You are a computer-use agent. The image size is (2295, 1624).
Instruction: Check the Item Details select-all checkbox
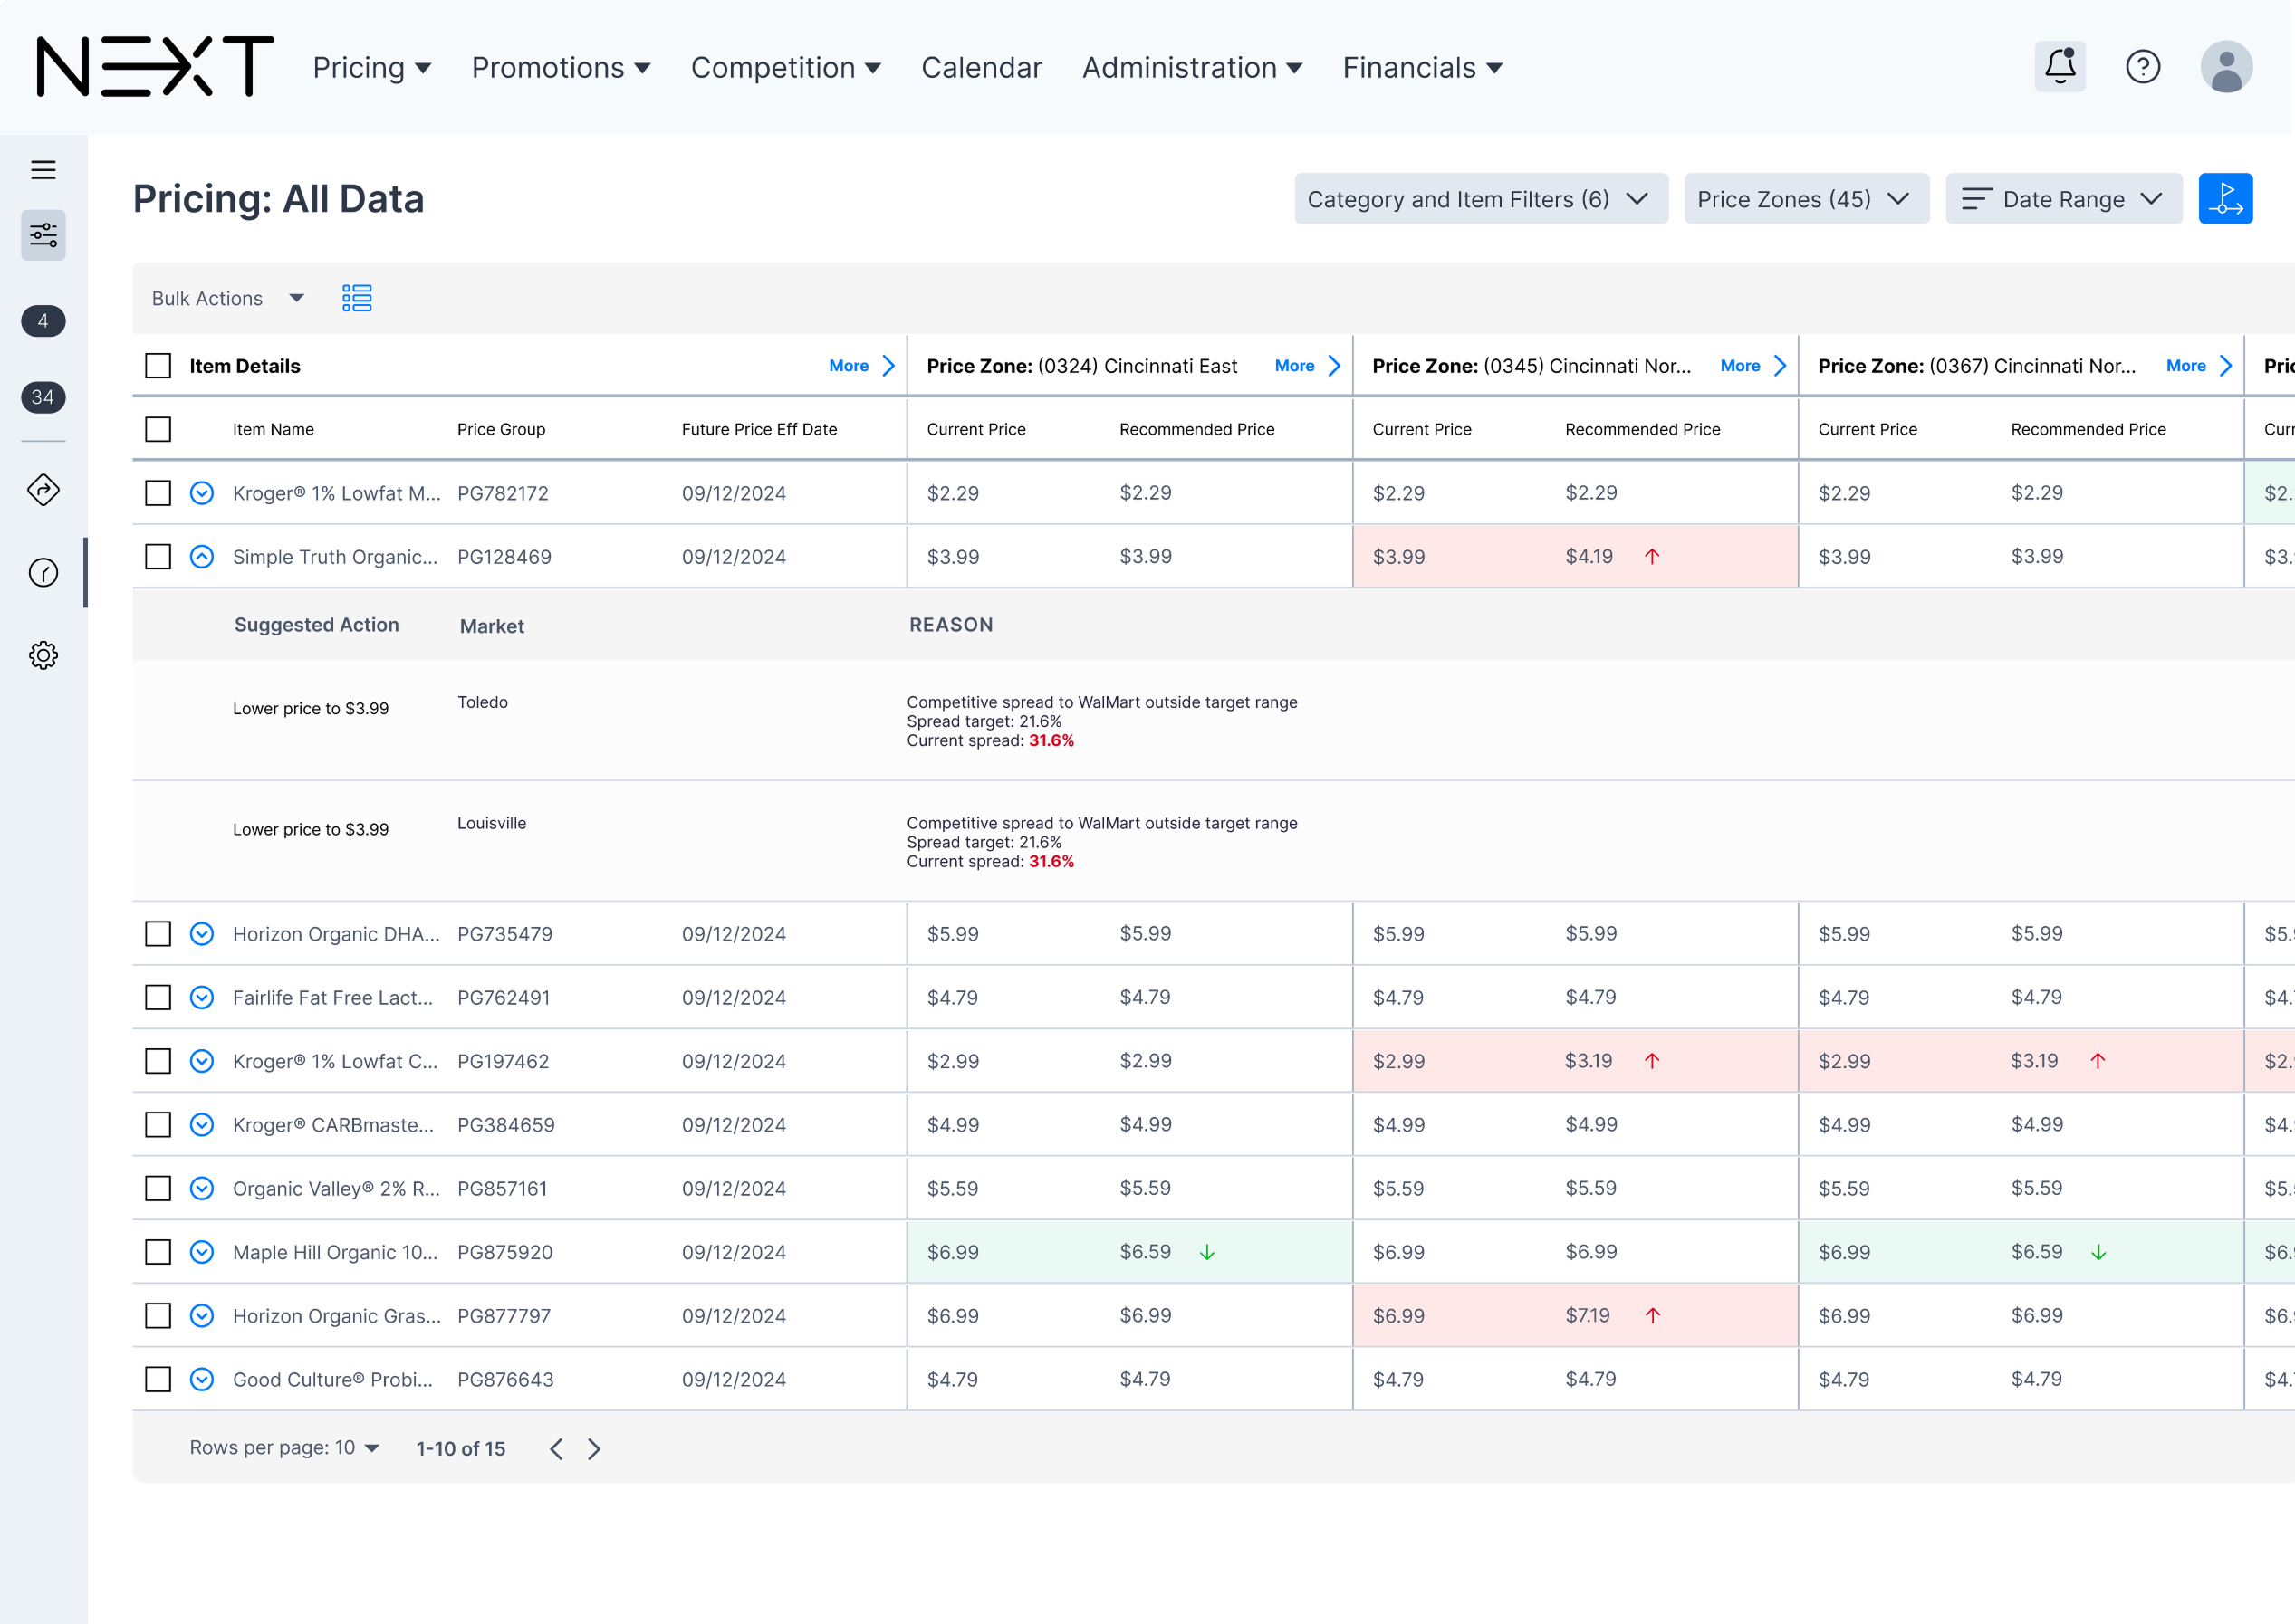click(158, 366)
